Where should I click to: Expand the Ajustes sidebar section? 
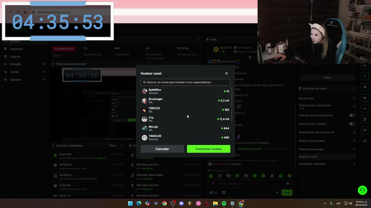(25, 79)
